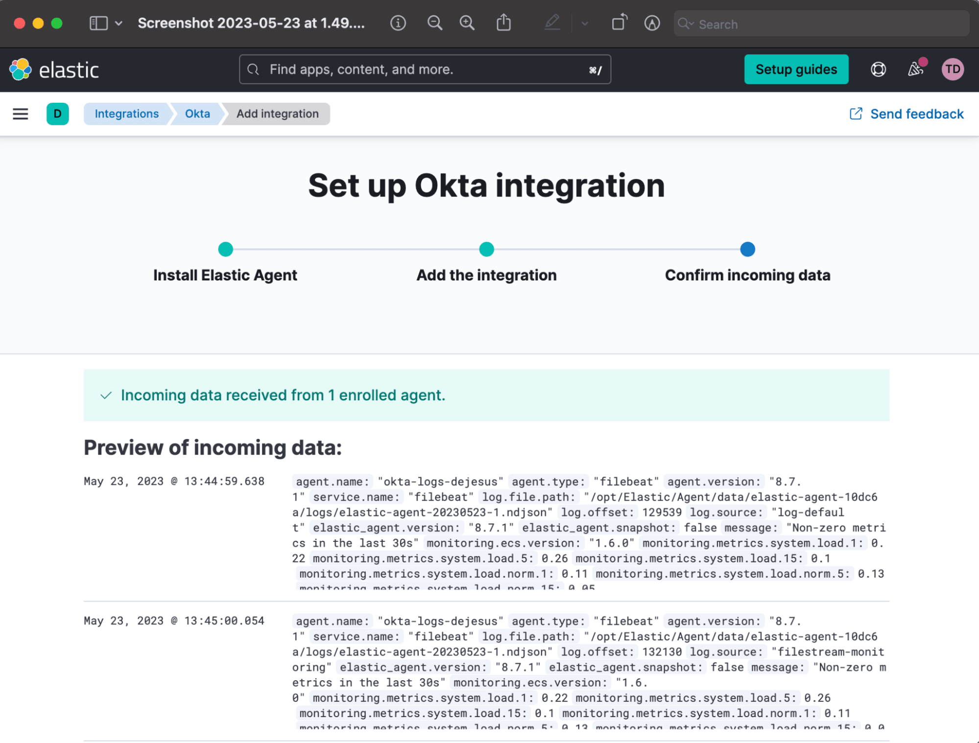Select the Add the integration step dot
This screenshot has width=979, height=743.
pyautogui.click(x=486, y=249)
